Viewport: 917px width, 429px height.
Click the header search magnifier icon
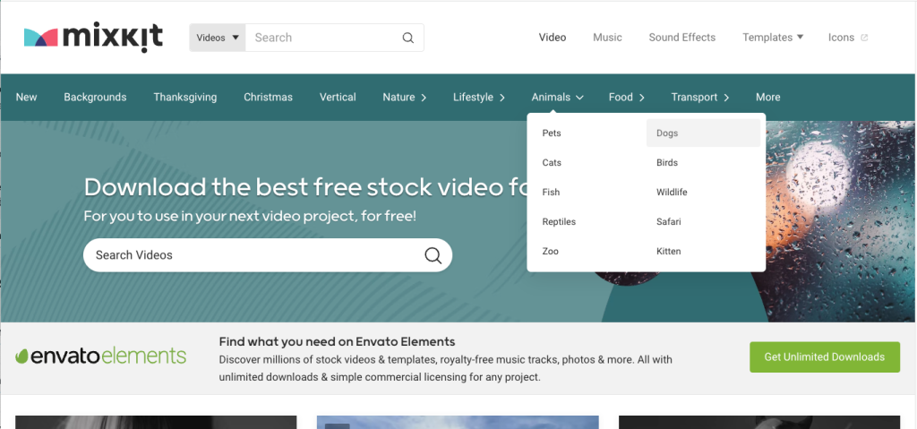pos(407,38)
